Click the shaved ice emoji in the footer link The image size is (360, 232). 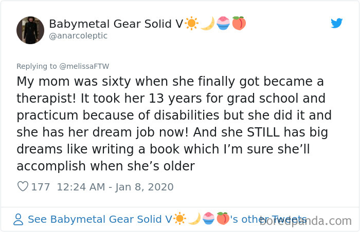coord(208,219)
